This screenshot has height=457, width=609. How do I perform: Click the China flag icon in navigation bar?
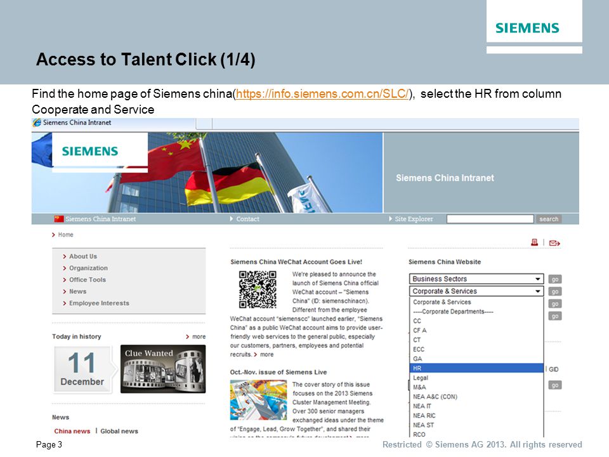[59, 219]
